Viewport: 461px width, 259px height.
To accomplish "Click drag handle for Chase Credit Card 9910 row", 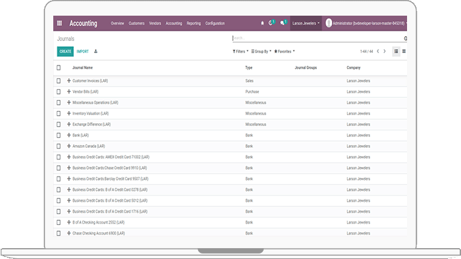I will pyautogui.click(x=69, y=168).
